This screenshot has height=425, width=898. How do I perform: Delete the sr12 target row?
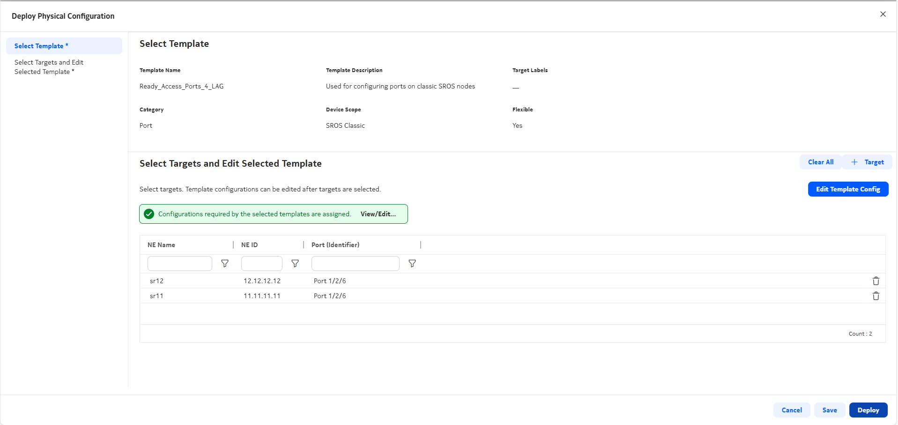(876, 281)
